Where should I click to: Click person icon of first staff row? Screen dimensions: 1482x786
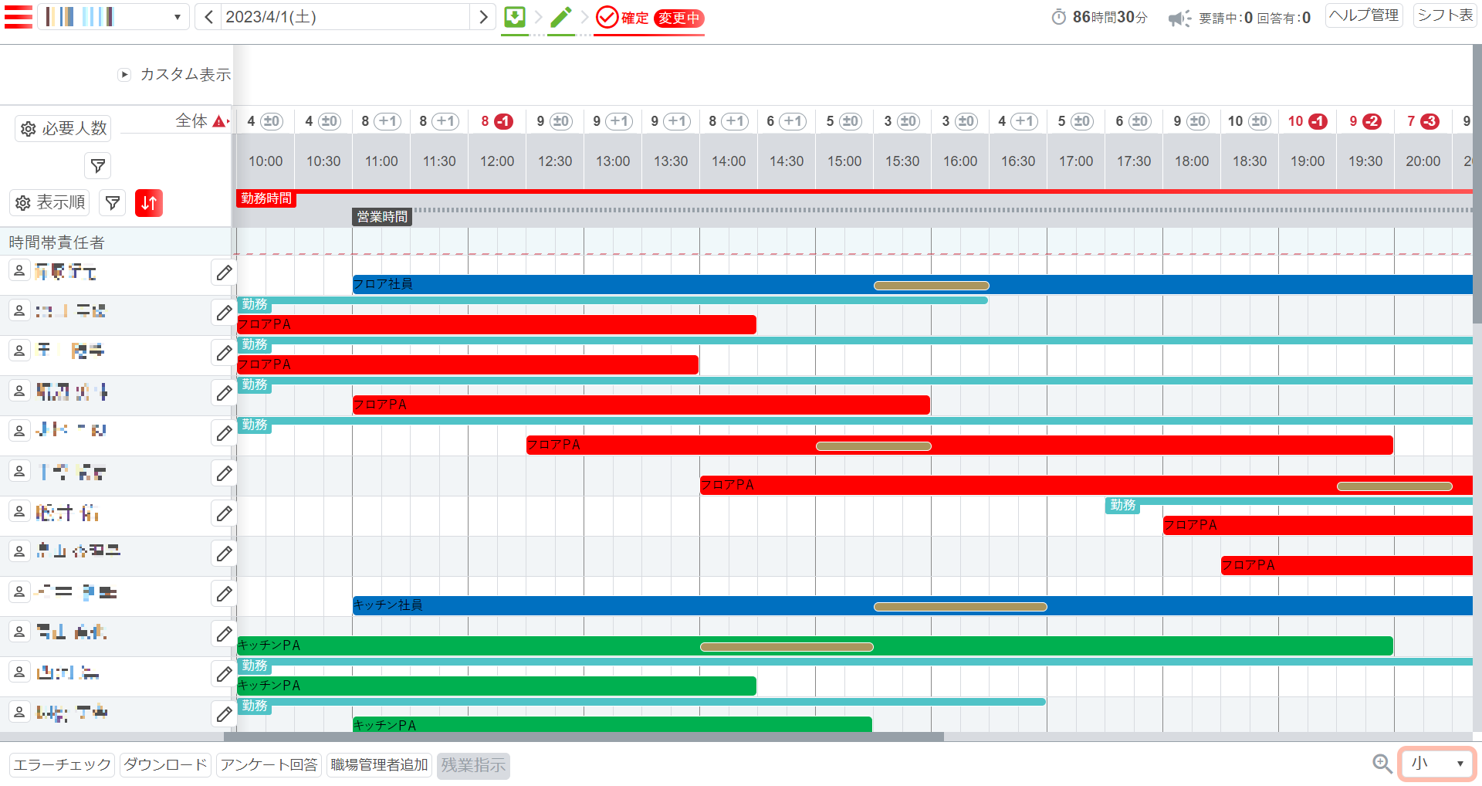pos(19,270)
